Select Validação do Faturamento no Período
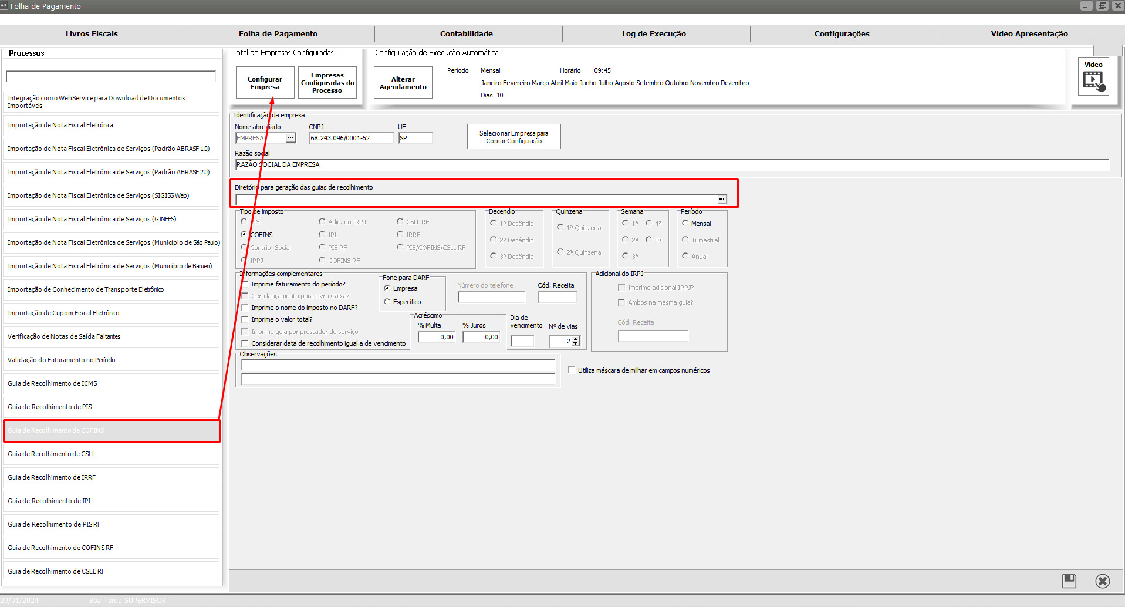This screenshot has height=607, width=1125. click(112, 360)
